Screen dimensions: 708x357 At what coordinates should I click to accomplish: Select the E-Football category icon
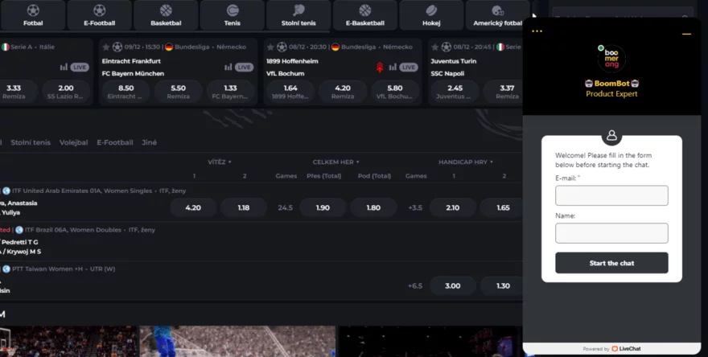(x=99, y=15)
